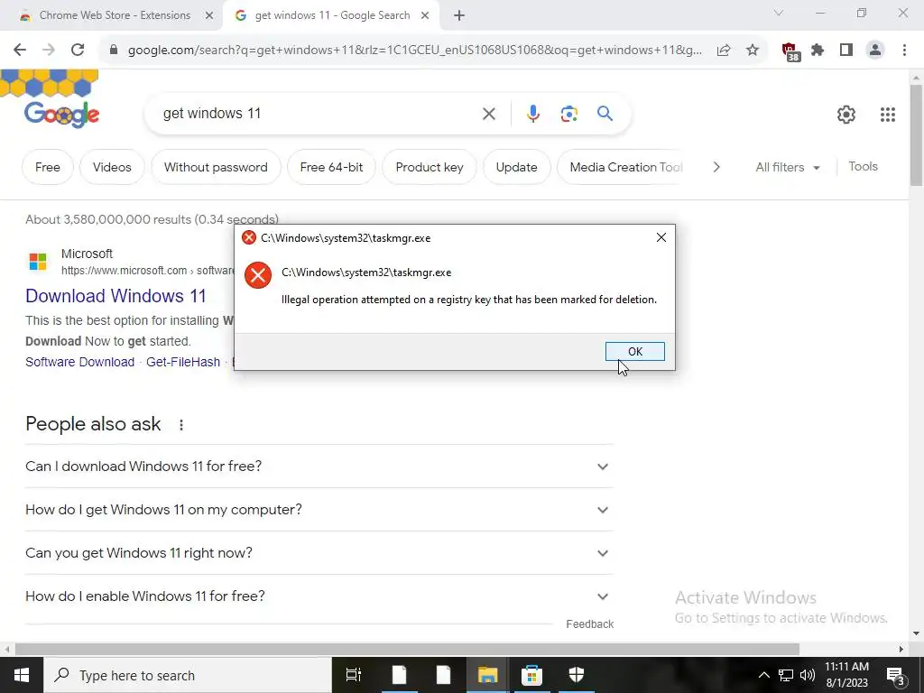Screen dimensions: 924x693
Task: Close the Chrome Web Store tab
Action: click(x=209, y=16)
